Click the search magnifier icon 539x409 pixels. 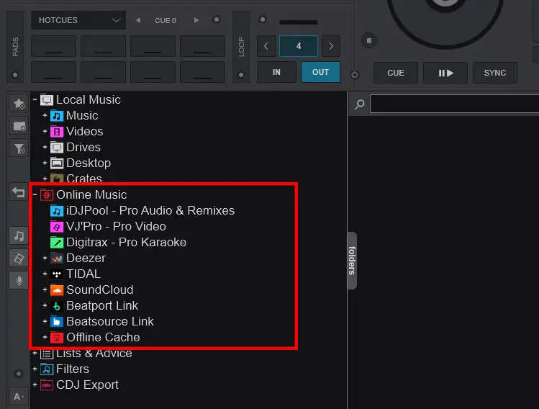pos(360,104)
